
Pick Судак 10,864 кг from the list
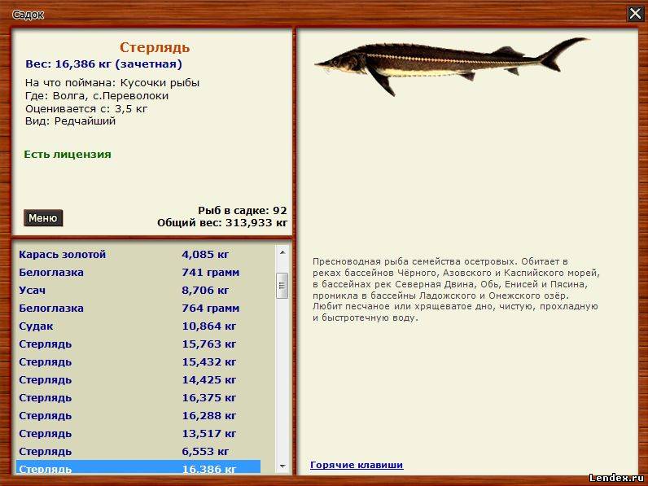(138, 326)
